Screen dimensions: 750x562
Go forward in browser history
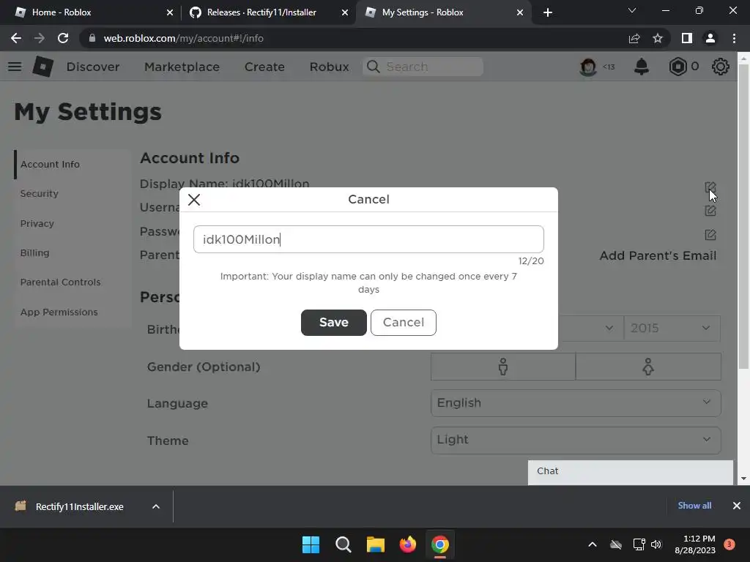40,38
